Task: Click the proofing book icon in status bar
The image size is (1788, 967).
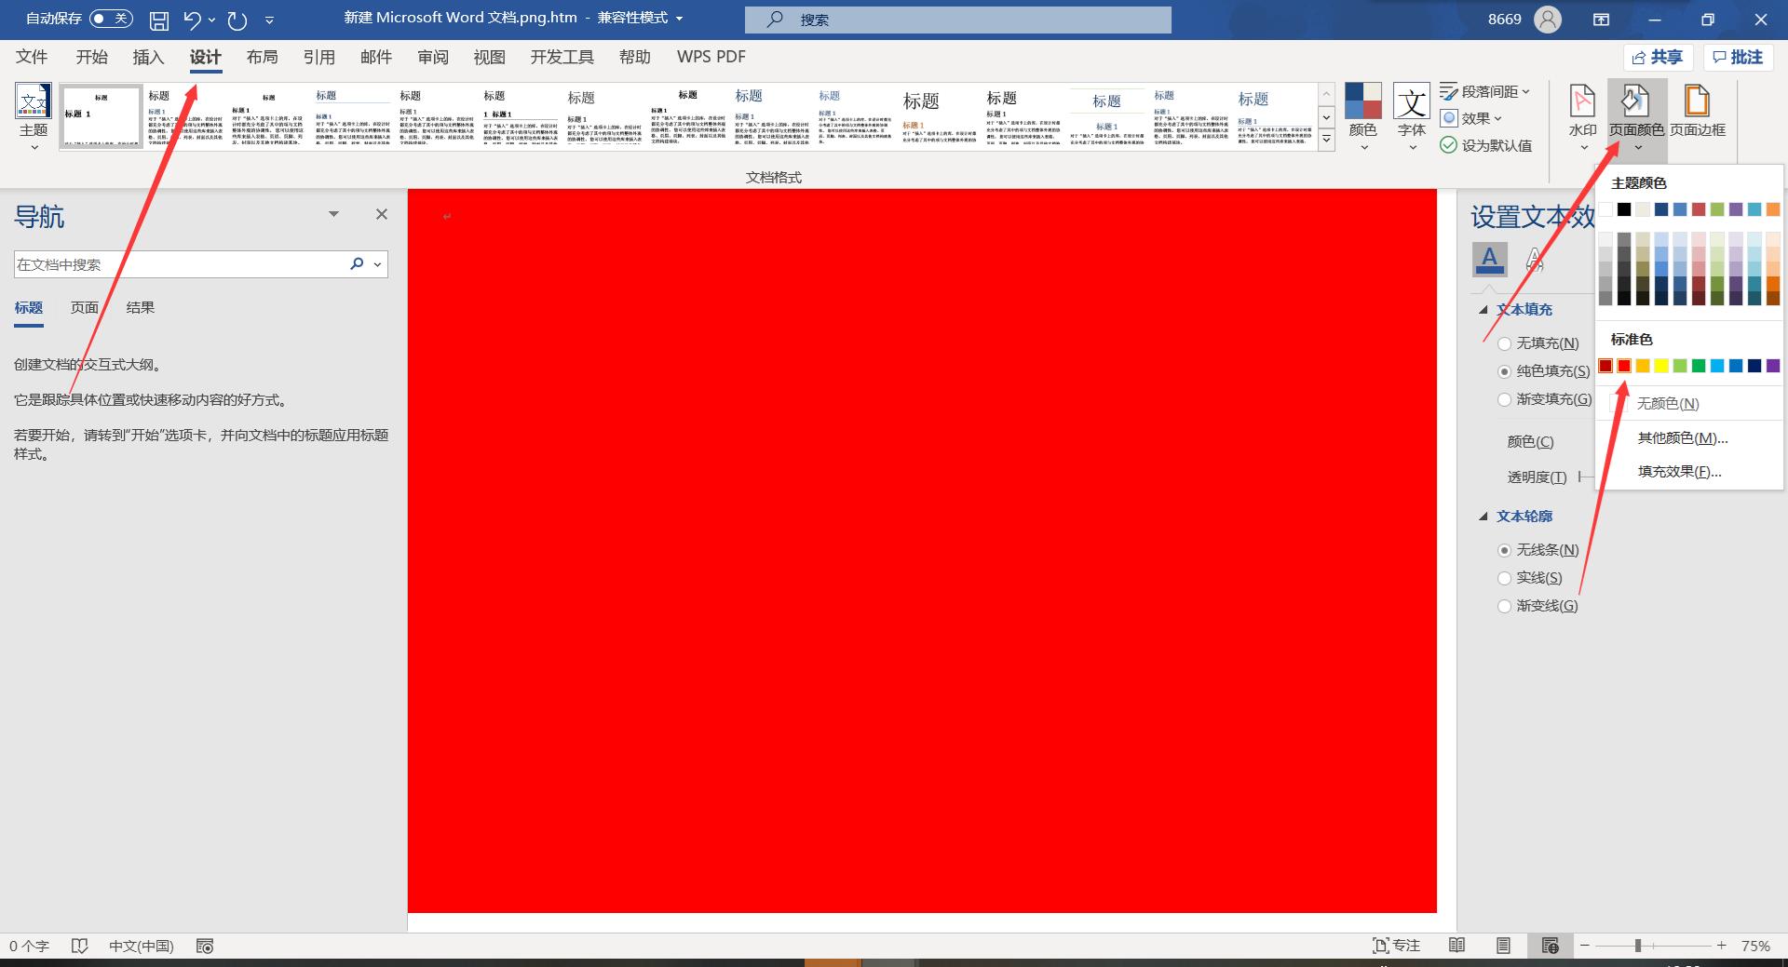Action: point(80,946)
